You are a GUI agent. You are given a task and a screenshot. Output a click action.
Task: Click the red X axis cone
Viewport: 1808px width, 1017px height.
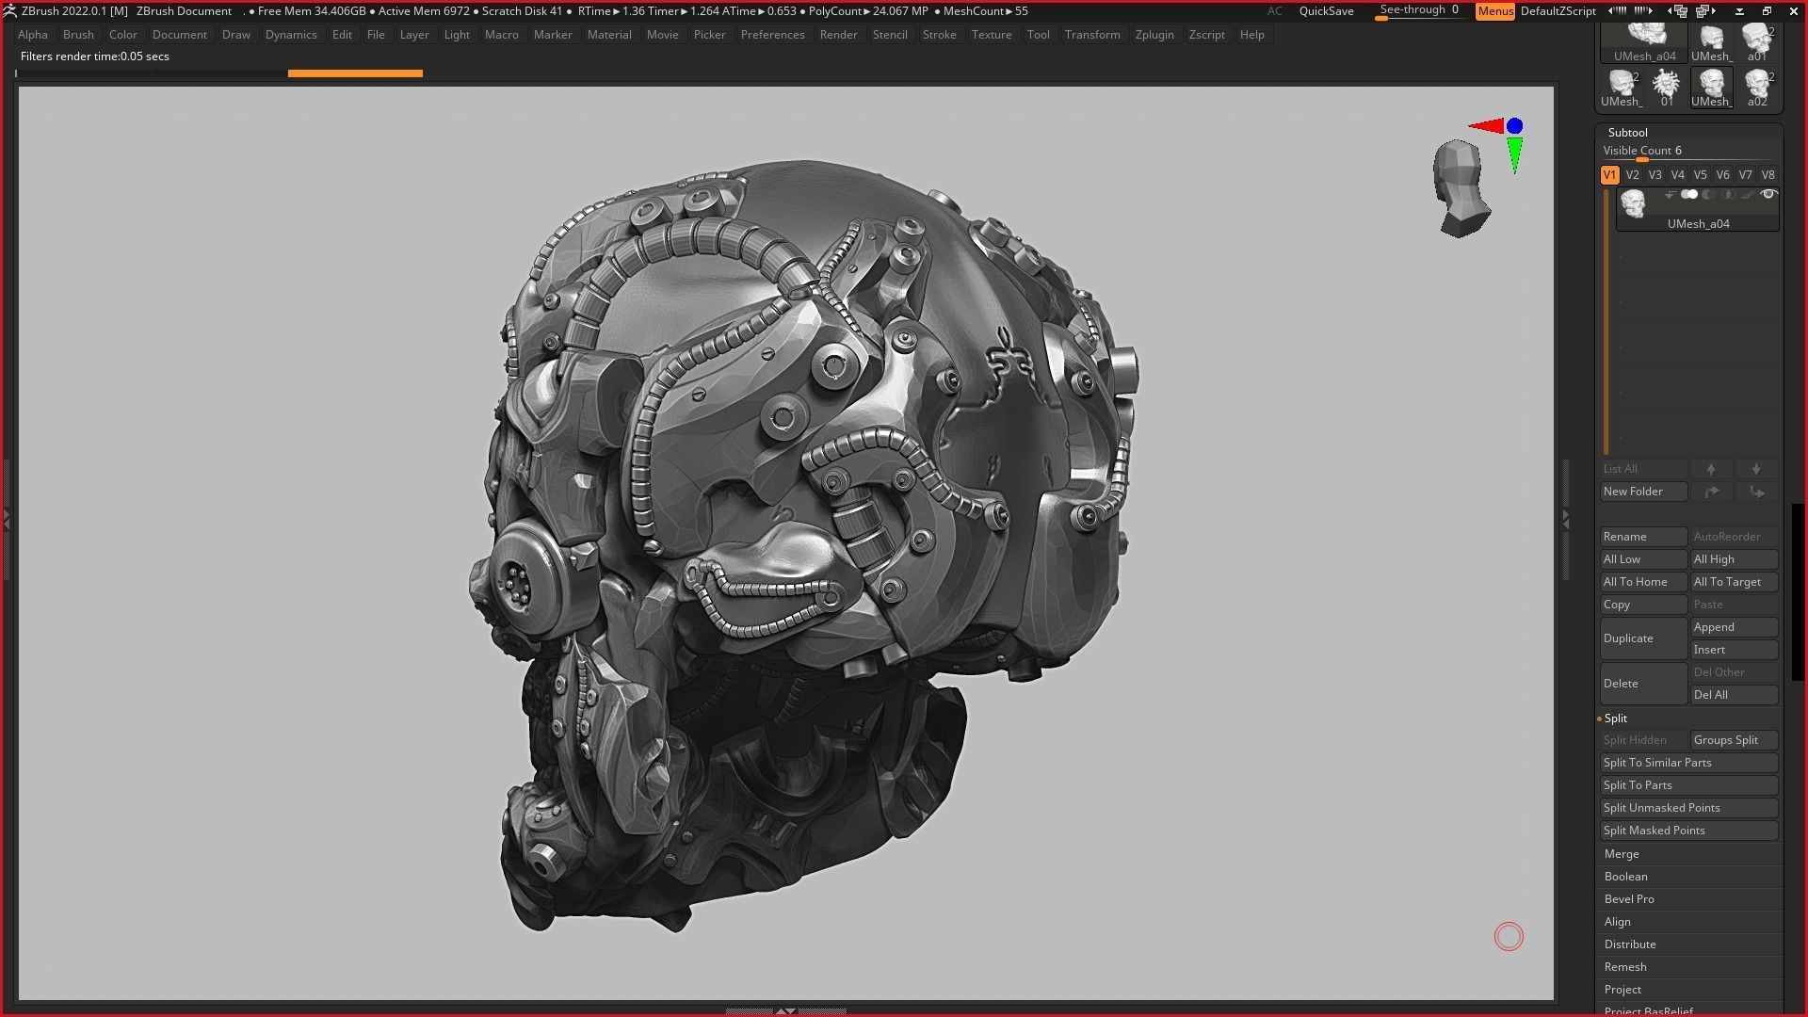pyautogui.click(x=1486, y=126)
